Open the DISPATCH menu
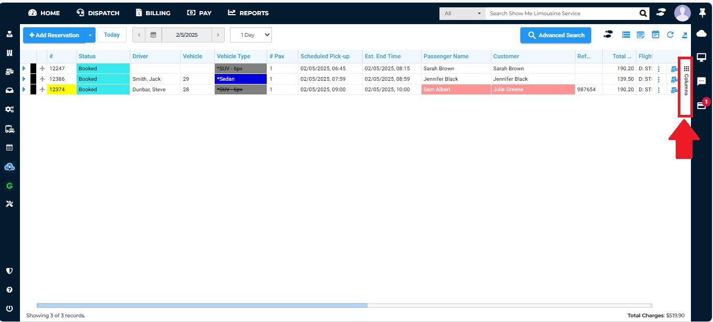Viewport: 713px width, 322px height. 98,13
